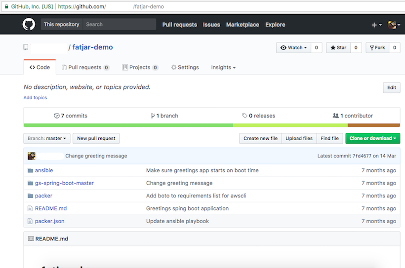Viewport: 405px width, 268px height.
Task: Open the gs-spring-boot-master folder
Action: [x=64, y=183]
